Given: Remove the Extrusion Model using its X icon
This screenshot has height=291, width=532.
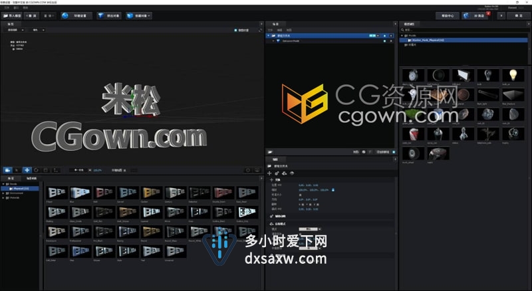Looking at the screenshot, I should [391, 41].
